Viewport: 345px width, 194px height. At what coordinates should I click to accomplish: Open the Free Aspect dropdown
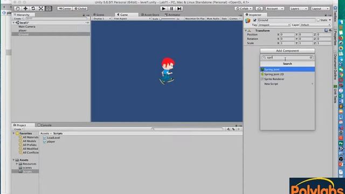[x=132, y=19]
